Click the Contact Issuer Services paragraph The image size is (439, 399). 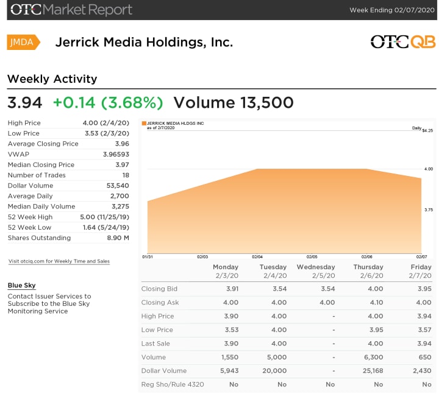click(49, 304)
